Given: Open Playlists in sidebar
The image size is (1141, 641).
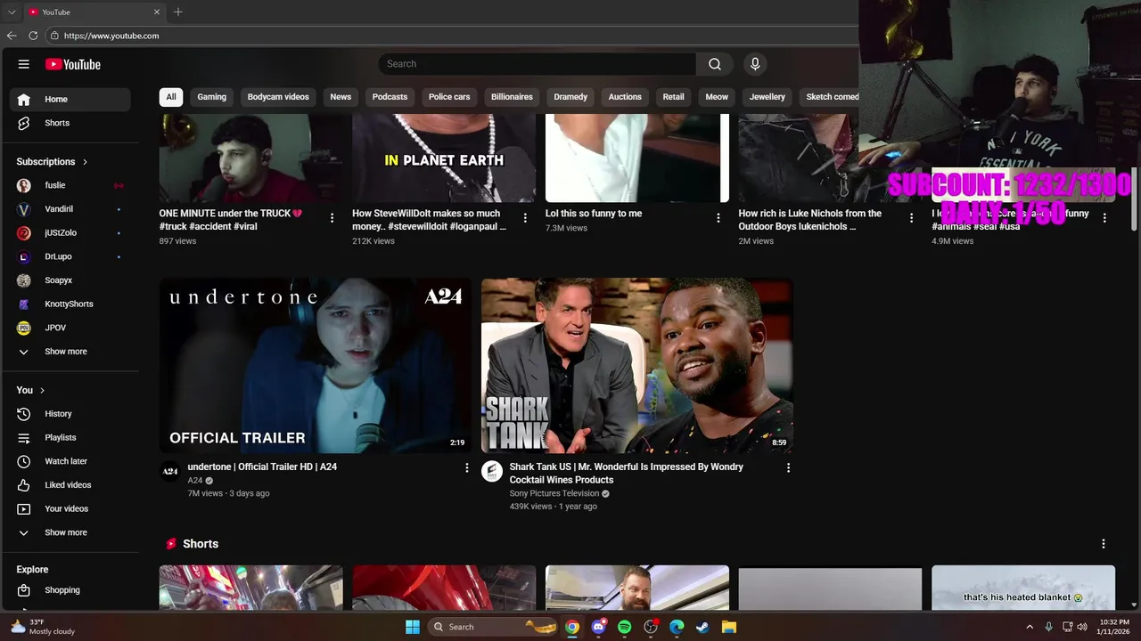Looking at the screenshot, I should 70,437.
